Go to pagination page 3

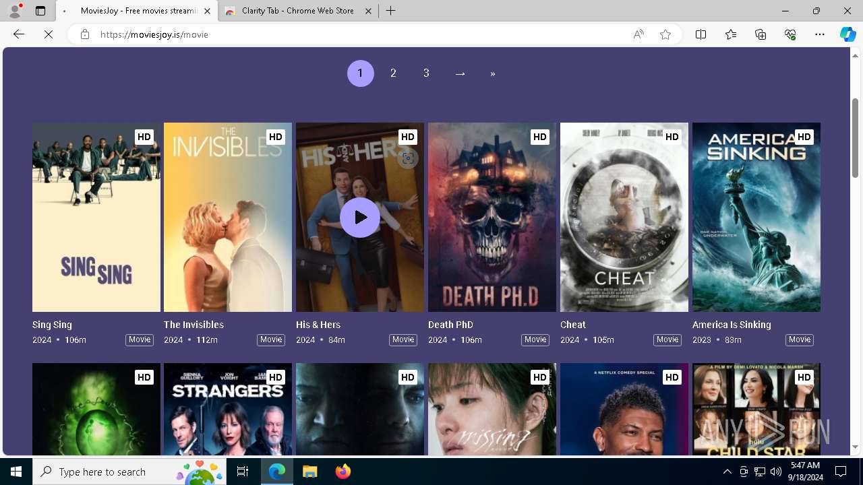[426, 73]
